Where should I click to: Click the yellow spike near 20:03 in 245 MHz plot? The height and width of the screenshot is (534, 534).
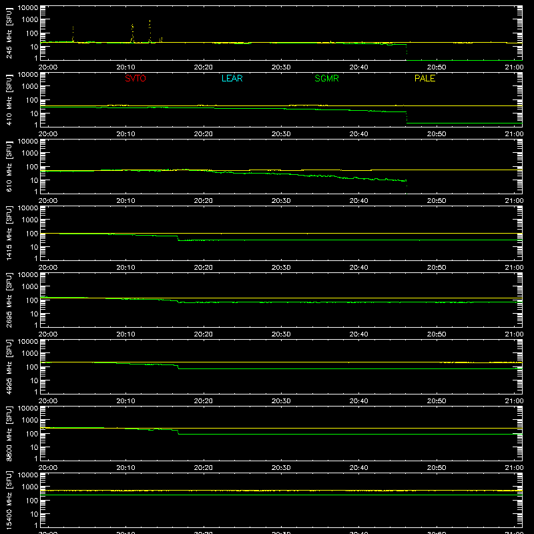(x=73, y=34)
